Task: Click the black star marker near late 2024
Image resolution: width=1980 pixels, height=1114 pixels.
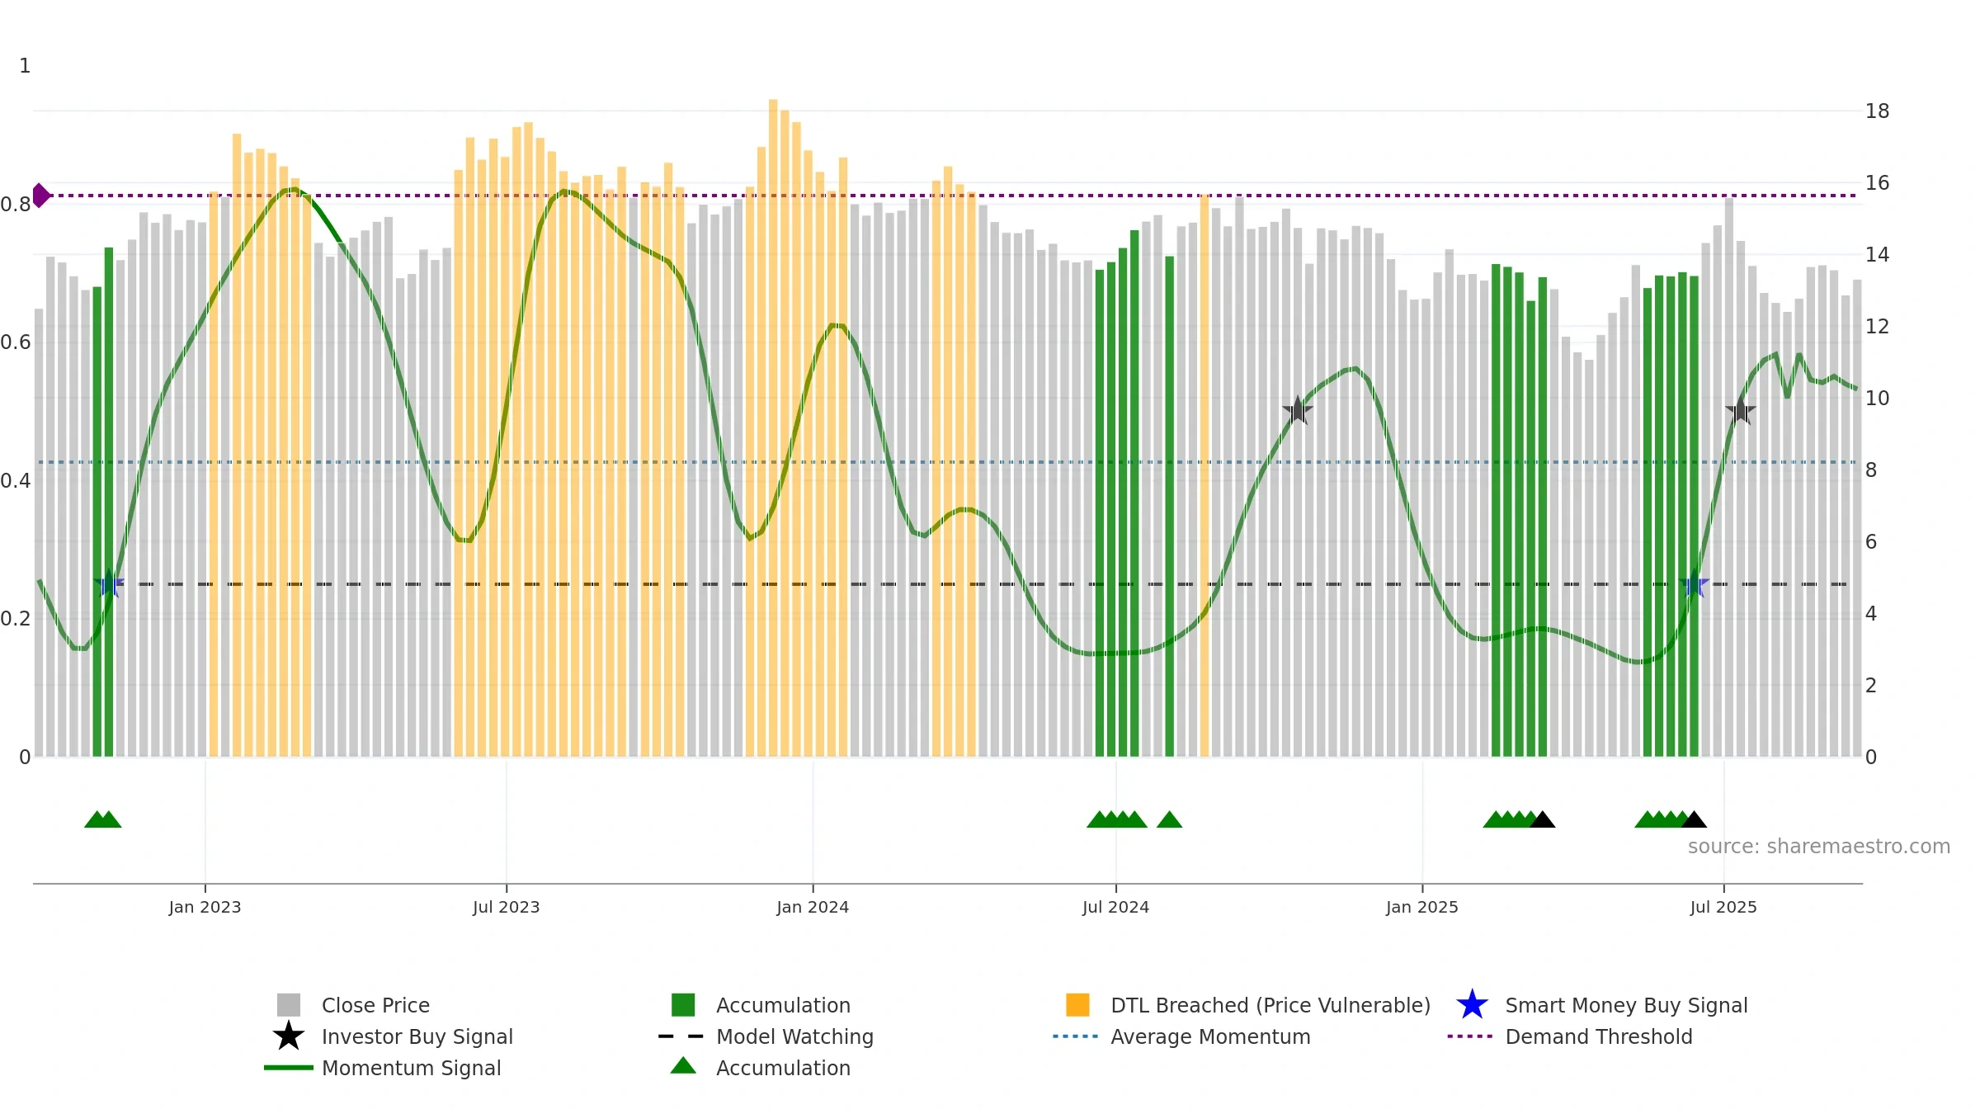Action: [1298, 410]
